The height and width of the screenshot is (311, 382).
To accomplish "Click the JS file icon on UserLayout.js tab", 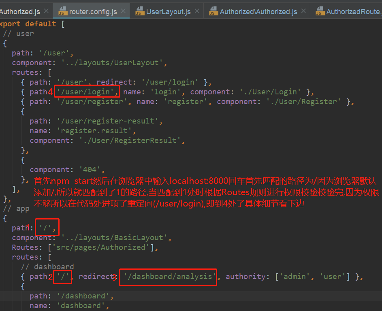I will click(140, 11).
